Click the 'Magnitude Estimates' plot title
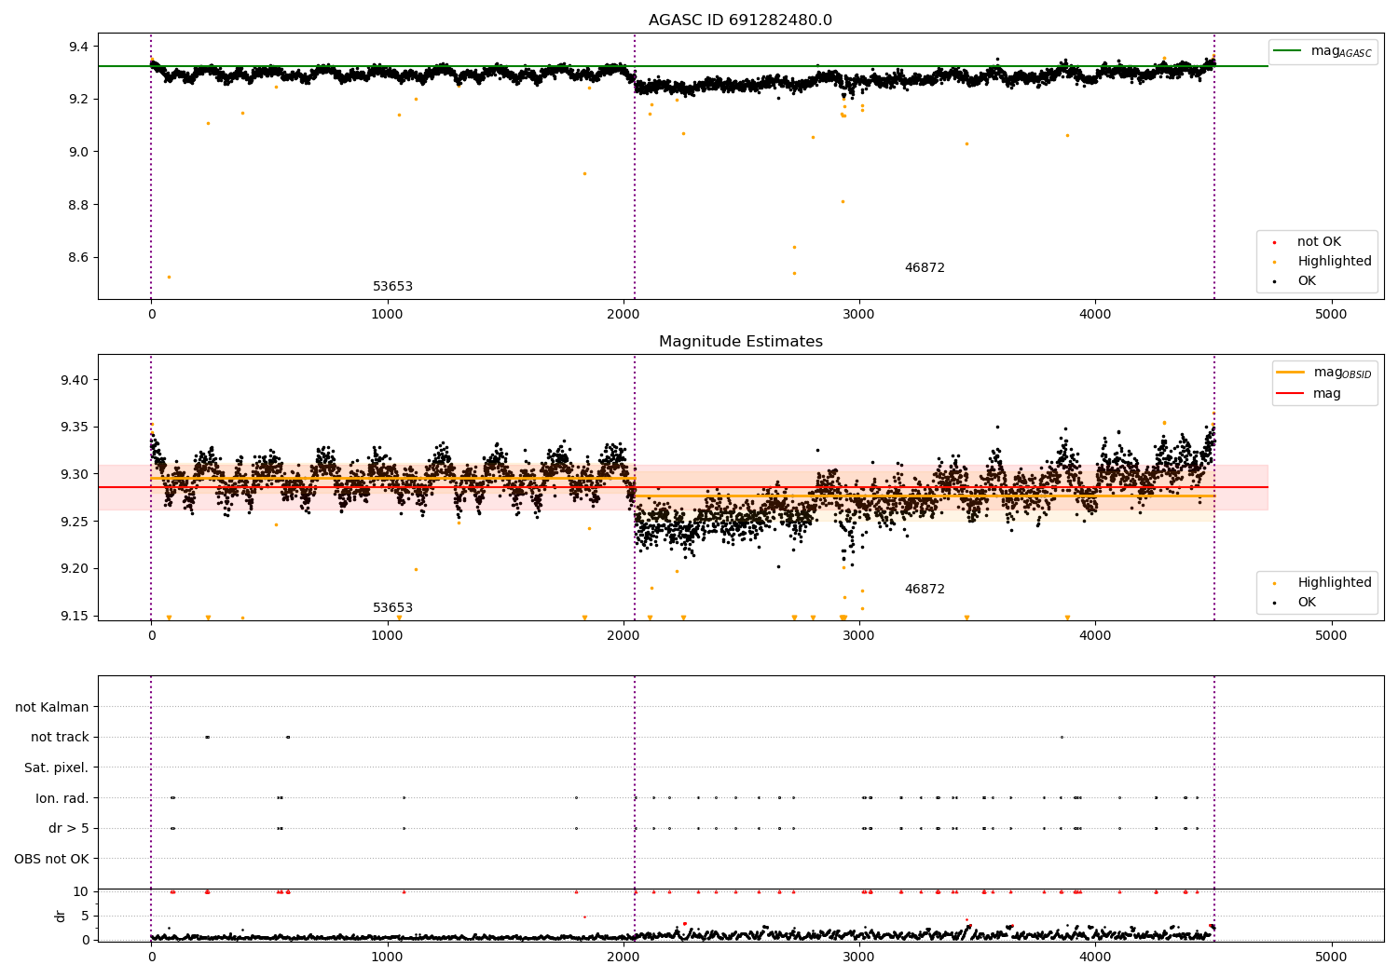This screenshot has width=1398, height=978. coord(740,342)
